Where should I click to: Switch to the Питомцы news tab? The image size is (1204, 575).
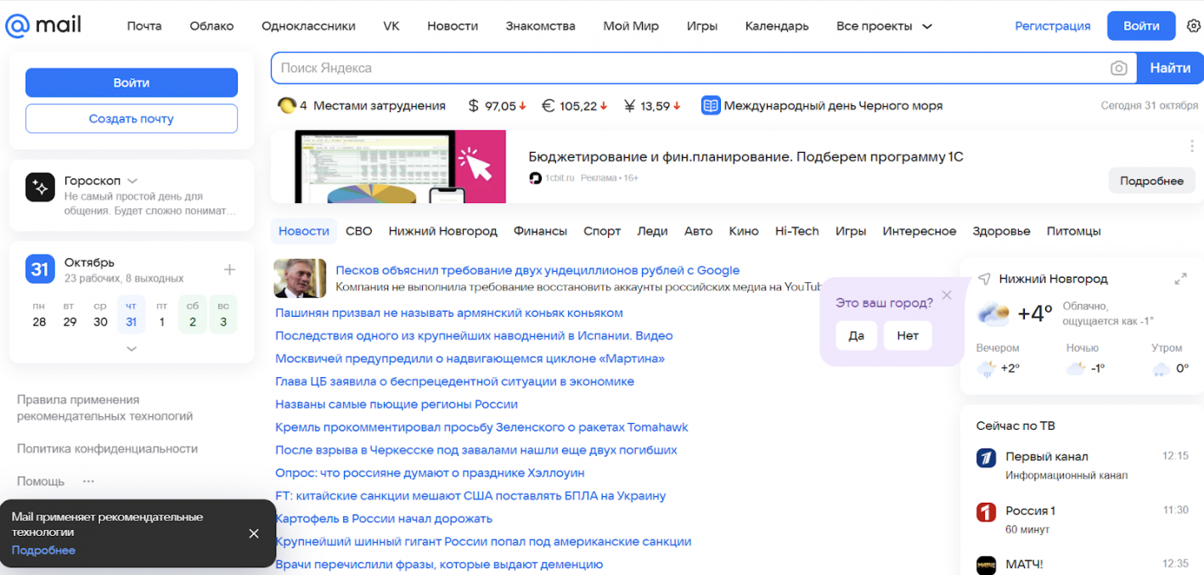tap(1074, 231)
